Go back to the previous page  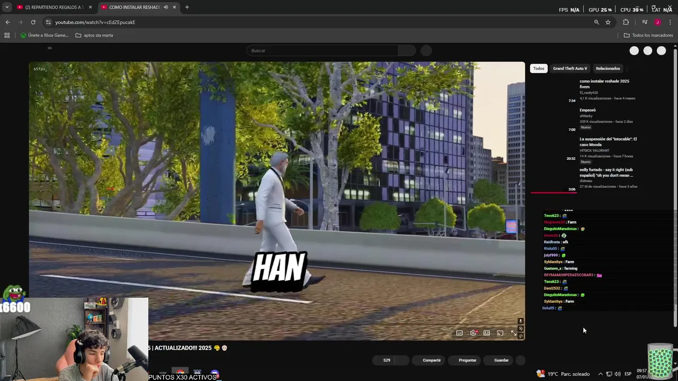coord(7,22)
